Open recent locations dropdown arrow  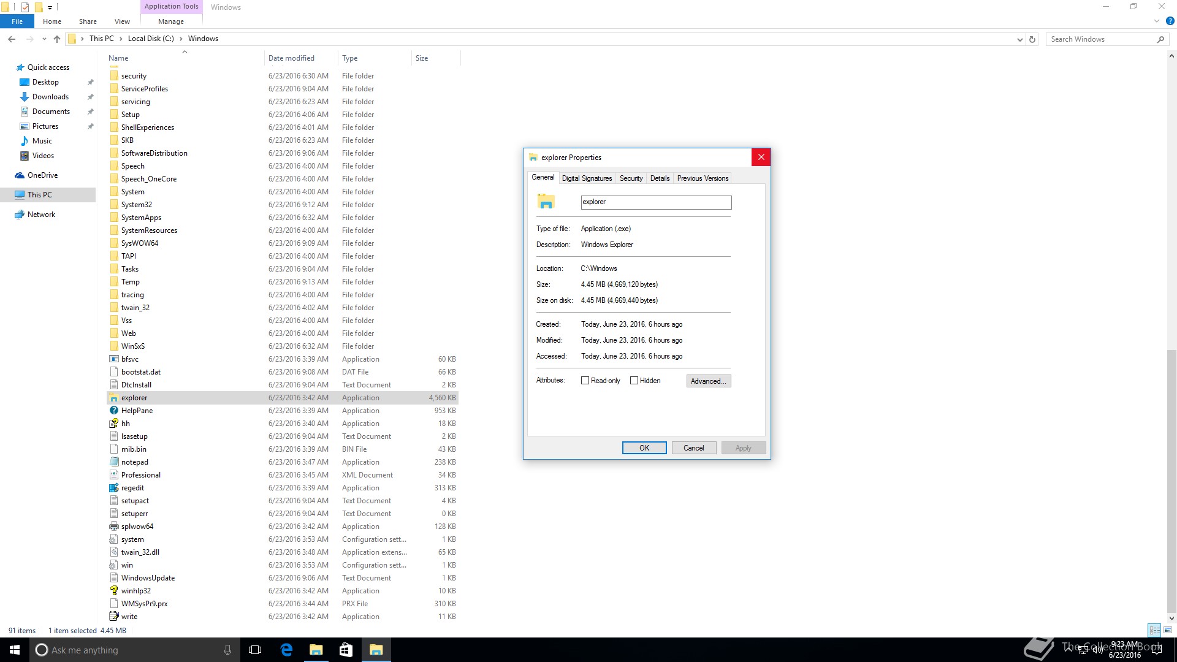coord(44,39)
